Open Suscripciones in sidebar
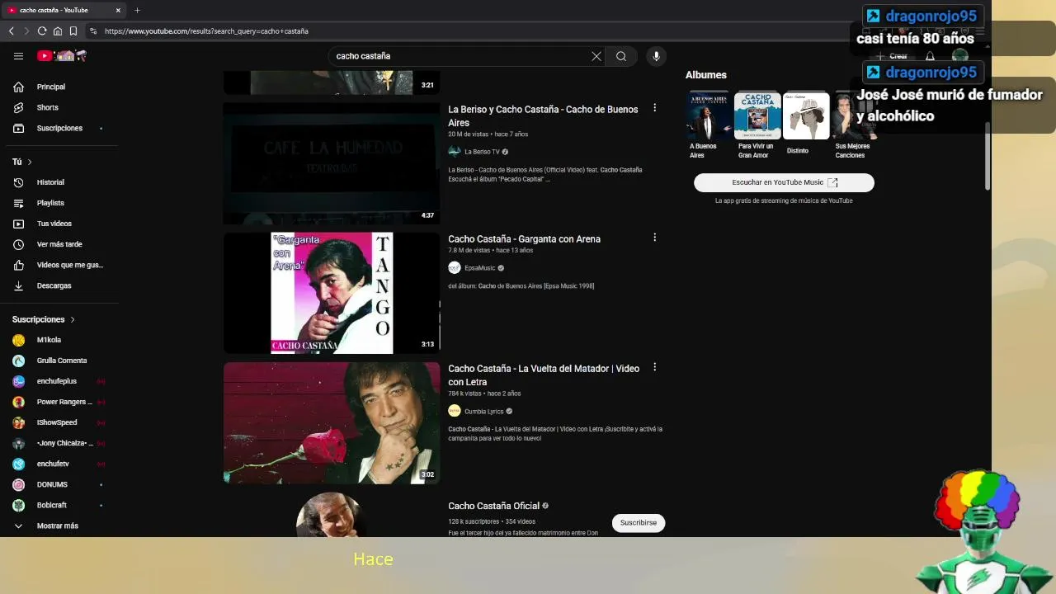This screenshot has width=1056, height=594. pos(60,128)
